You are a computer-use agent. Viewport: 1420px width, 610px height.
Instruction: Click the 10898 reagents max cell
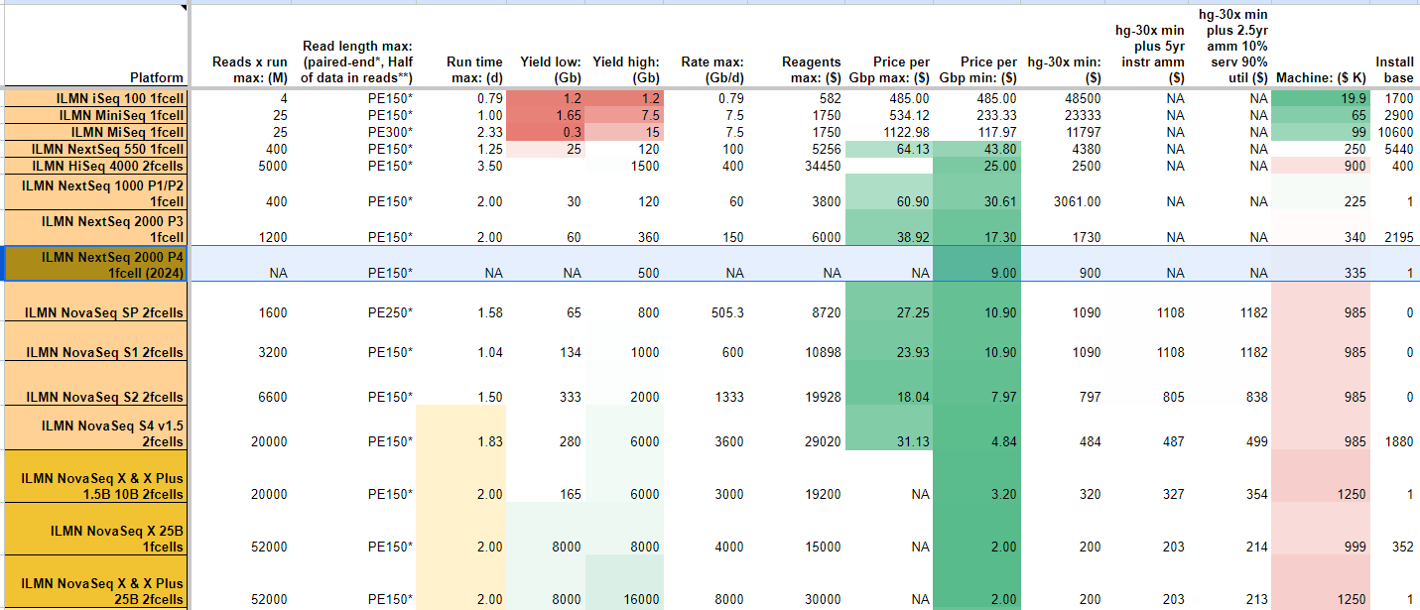coord(796,341)
